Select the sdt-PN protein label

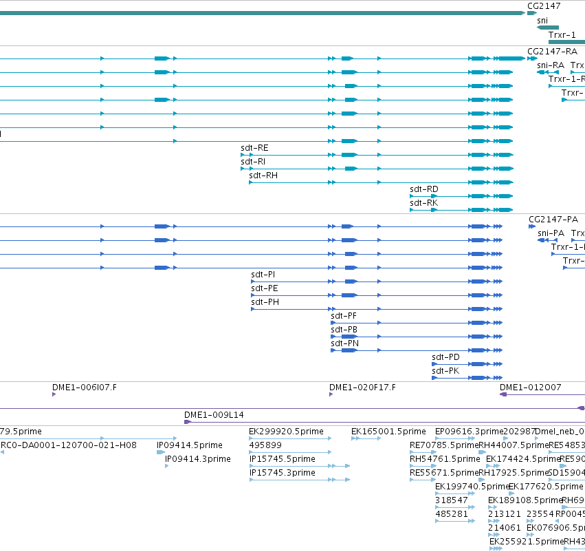click(344, 343)
